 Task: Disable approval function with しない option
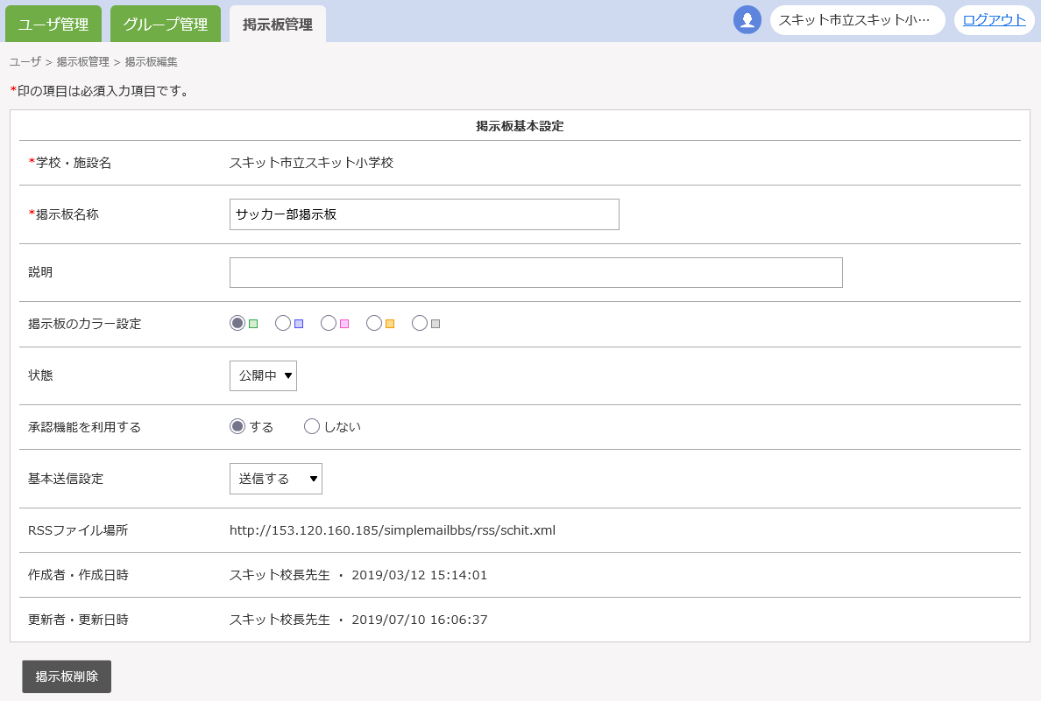312,426
